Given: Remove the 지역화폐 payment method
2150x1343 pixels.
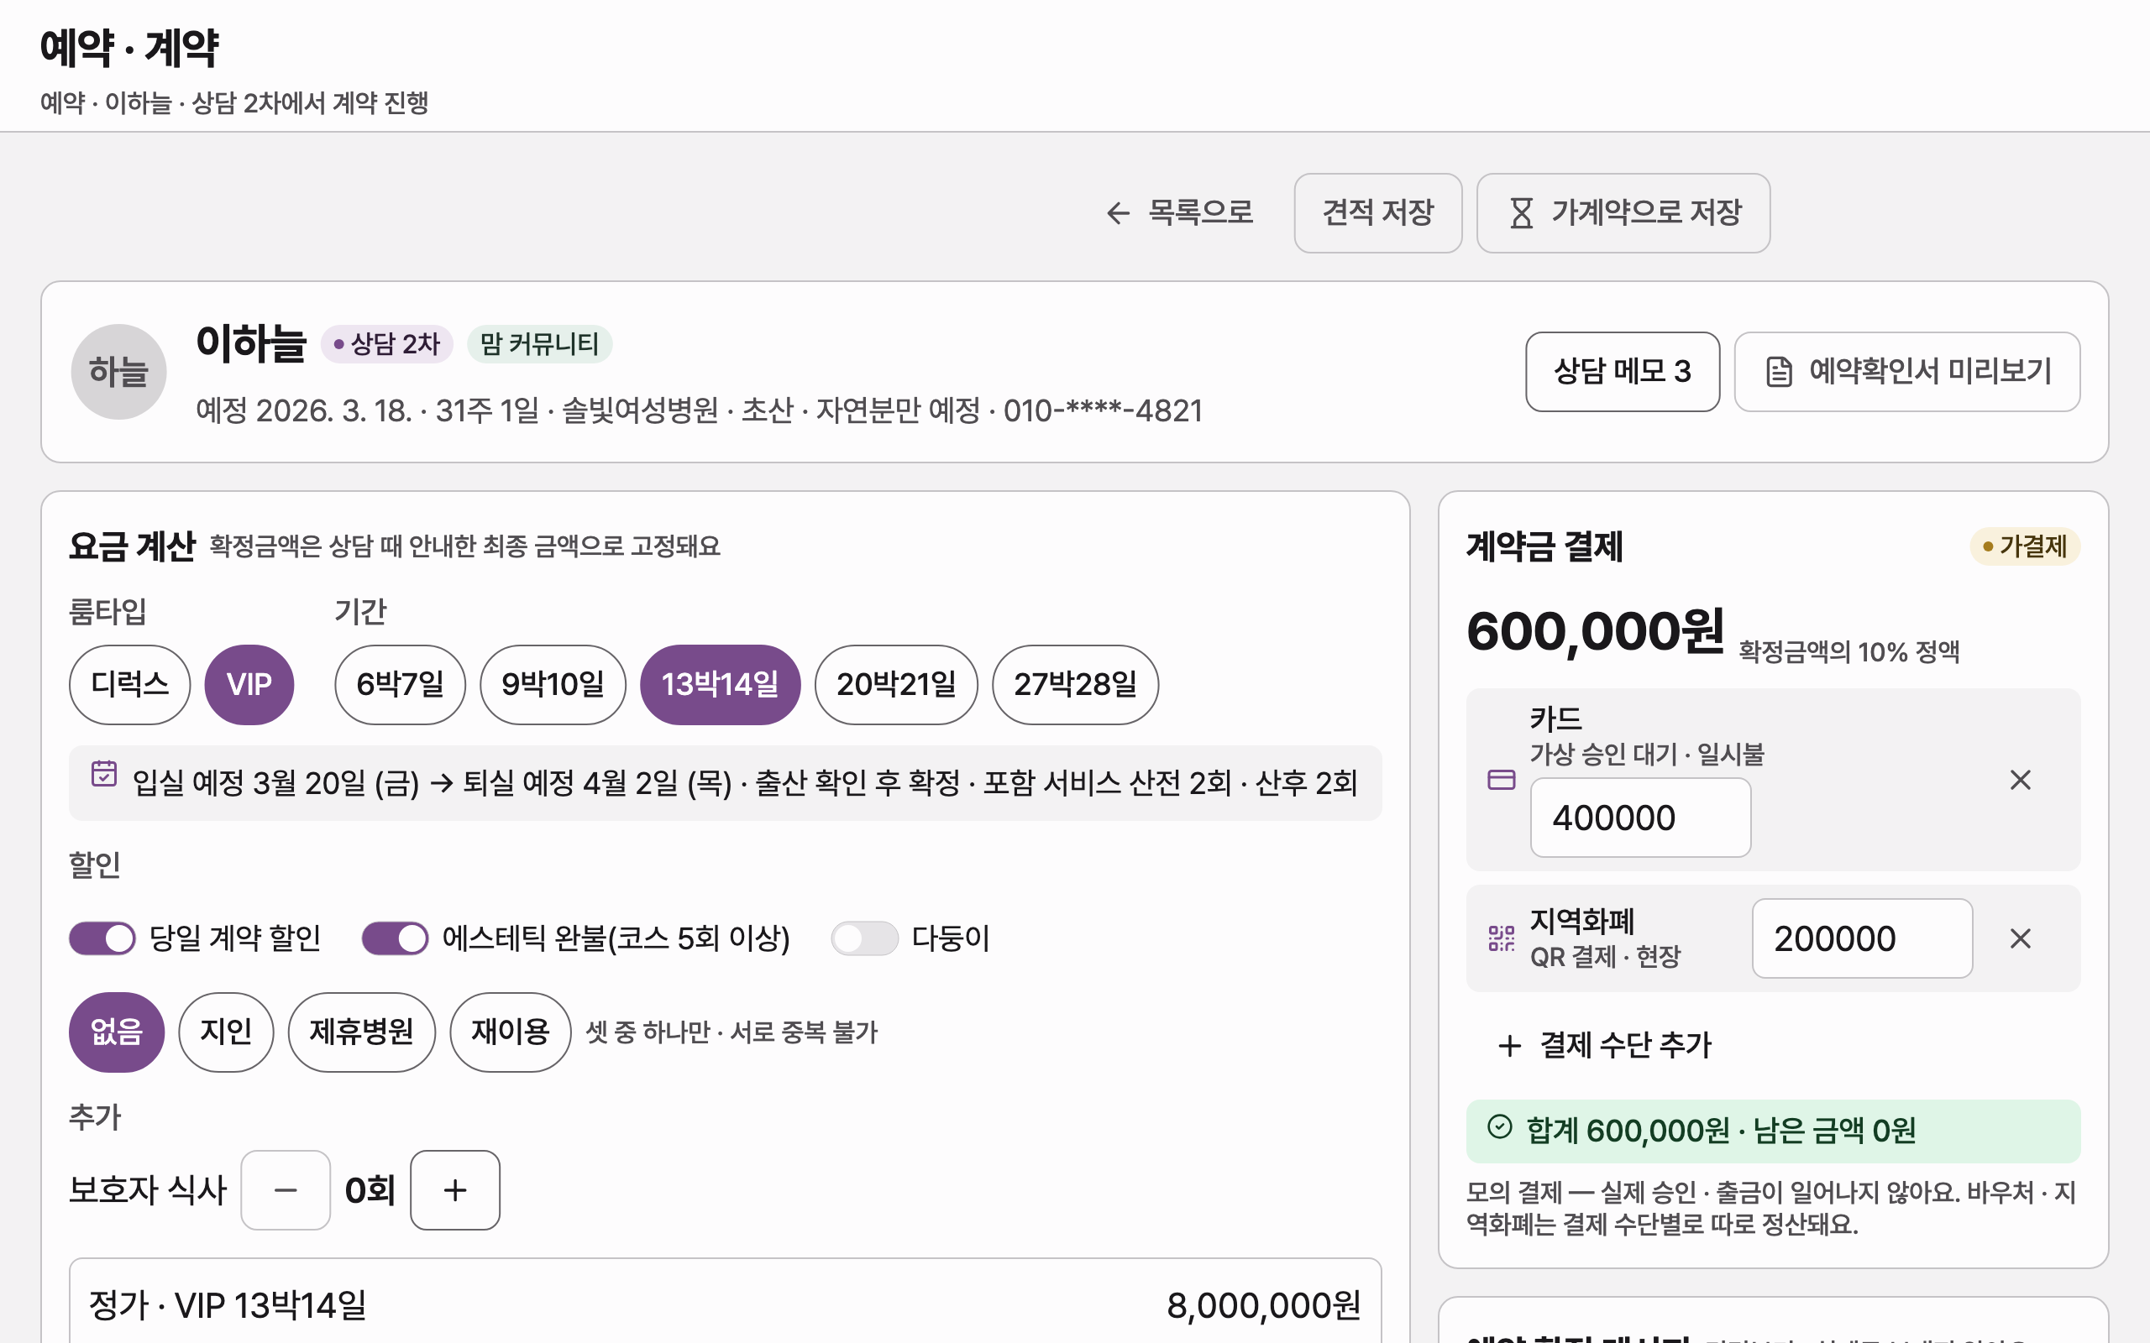Looking at the screenshot, I should tap(2021, 938).
